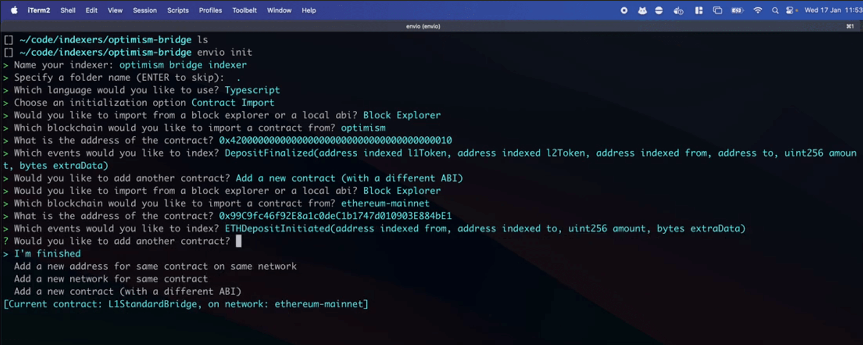The width and height of the screenshot is (863, 345).
Task: Click the battery charging status icon
Action: point(737,10)
